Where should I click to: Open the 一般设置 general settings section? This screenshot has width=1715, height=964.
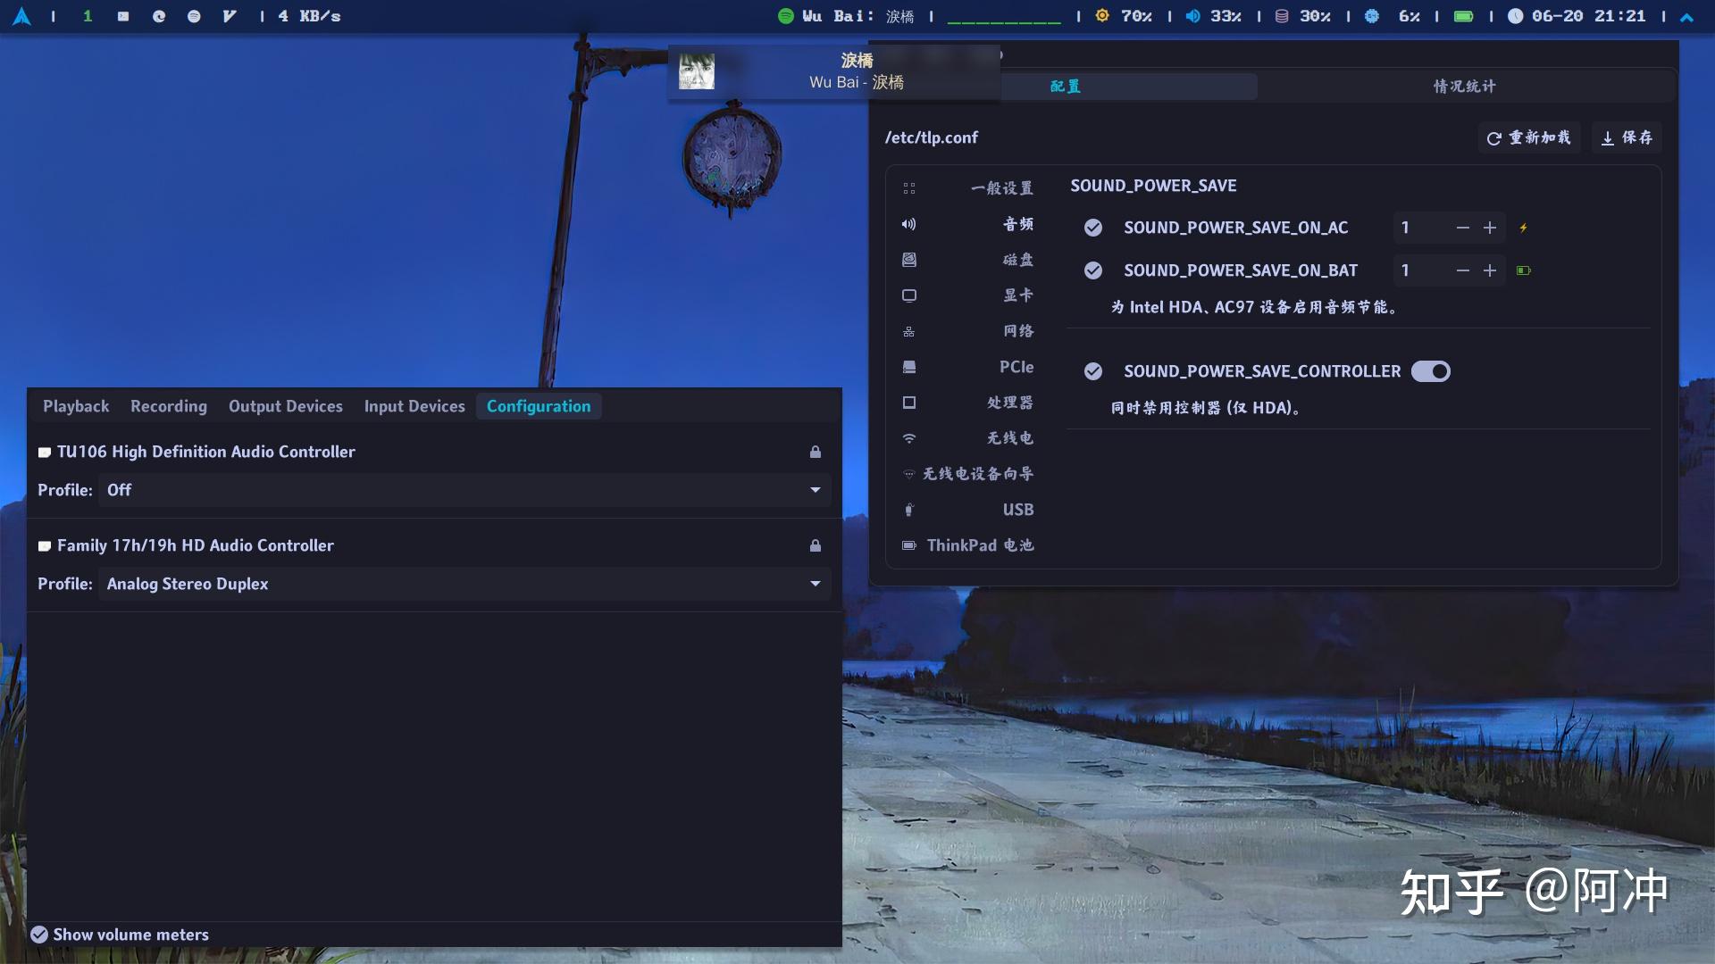coord(1001,188)
